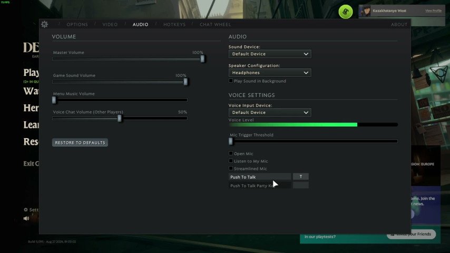Enable Play Sound in Background
Image resolution: width=450 pixels, height=253 pixels.
click(231, 81)
